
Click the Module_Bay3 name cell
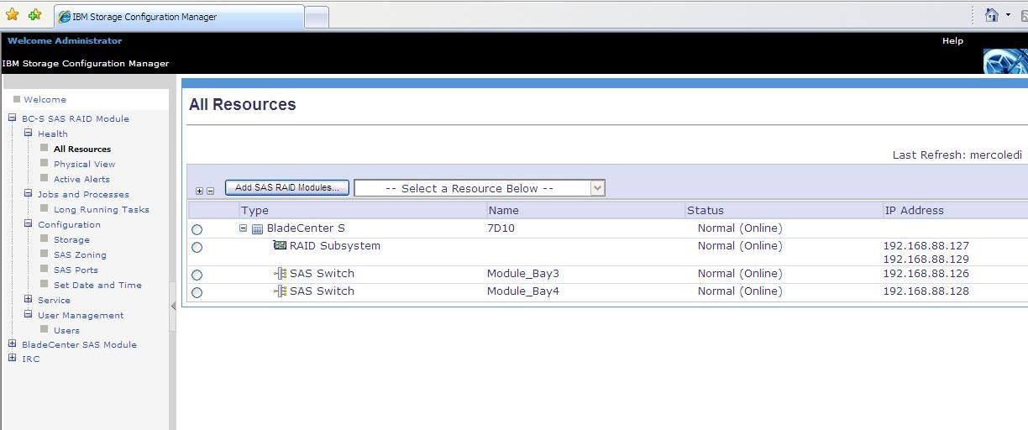(x=523, y=274)
